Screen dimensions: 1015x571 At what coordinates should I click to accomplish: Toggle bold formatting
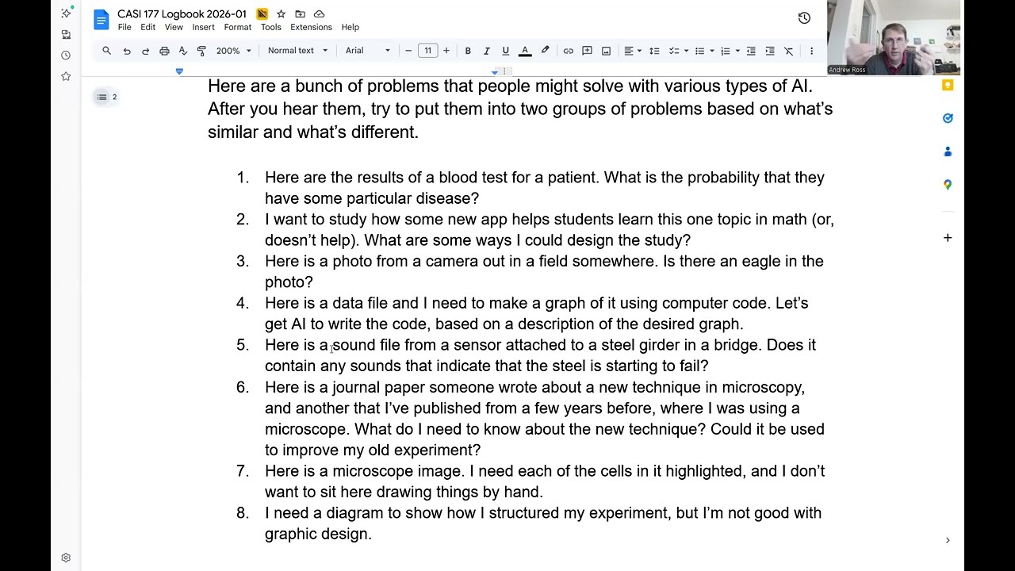point(468,51)
